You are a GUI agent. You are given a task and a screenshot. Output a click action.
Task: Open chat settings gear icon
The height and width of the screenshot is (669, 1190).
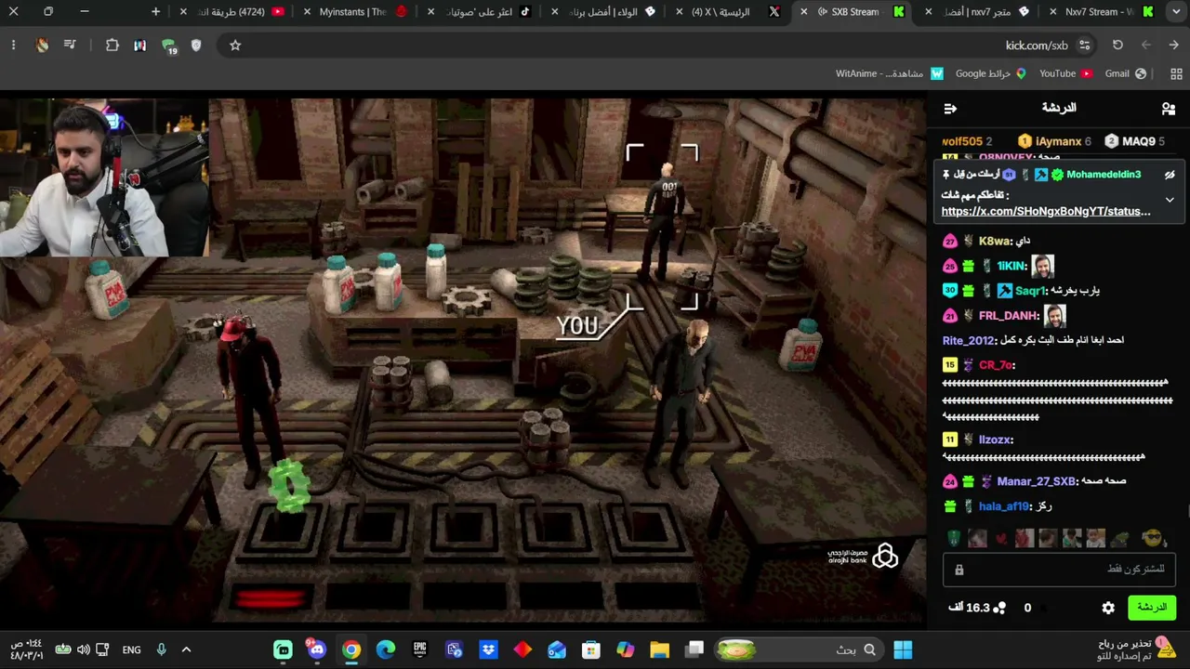[x=1108, y=608]
